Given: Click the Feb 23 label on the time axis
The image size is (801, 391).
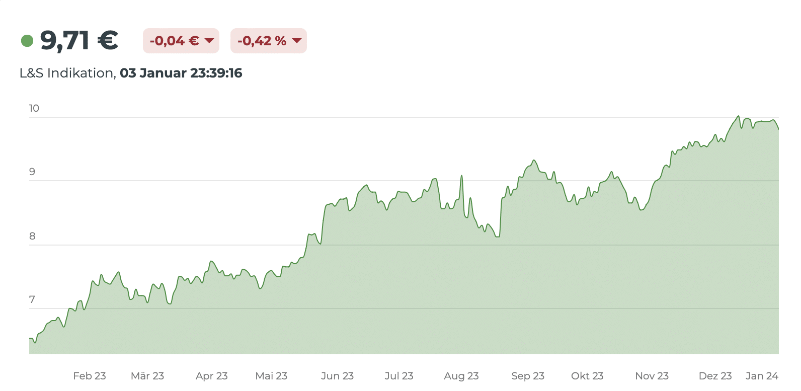Looking at the screenshot, I should pos(90,376).
